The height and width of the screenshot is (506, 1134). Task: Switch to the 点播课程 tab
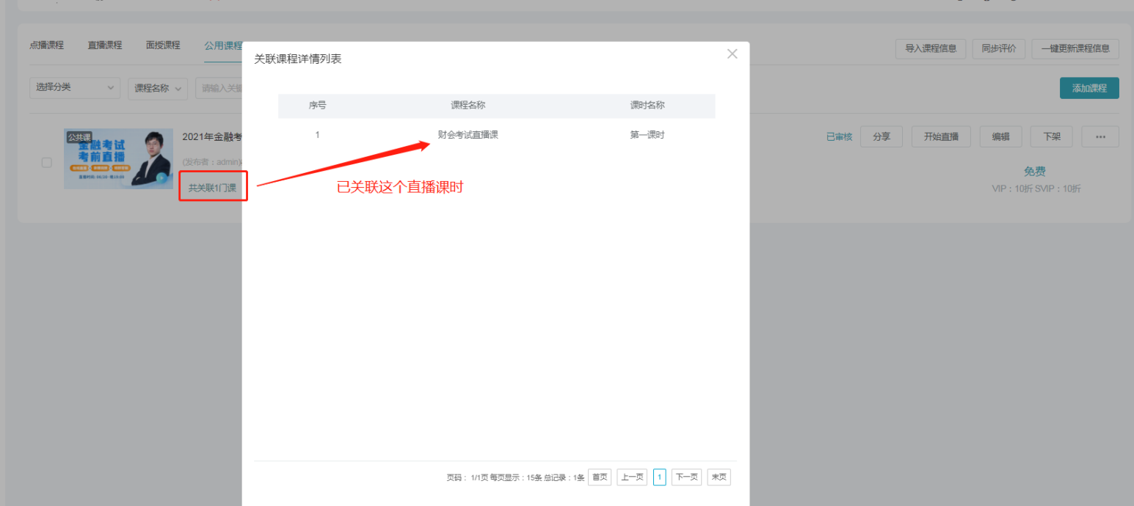pyautogui.click(x=46, y=45)
